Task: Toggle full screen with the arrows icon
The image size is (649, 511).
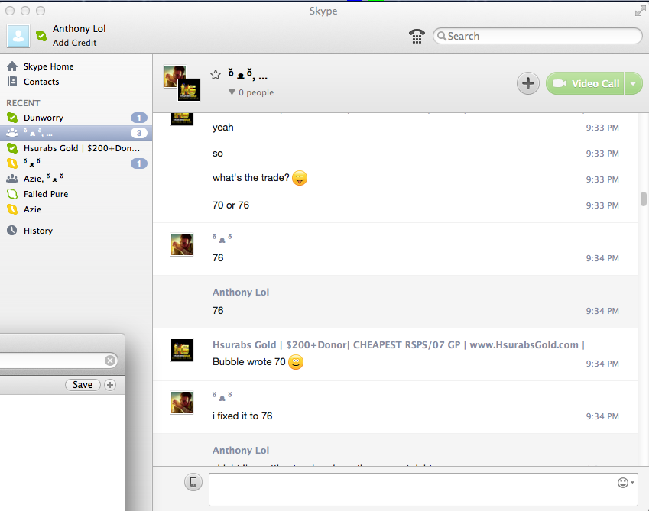Action: 640,11
